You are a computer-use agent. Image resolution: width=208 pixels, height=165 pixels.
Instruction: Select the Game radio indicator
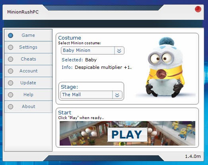click(10, 35)
